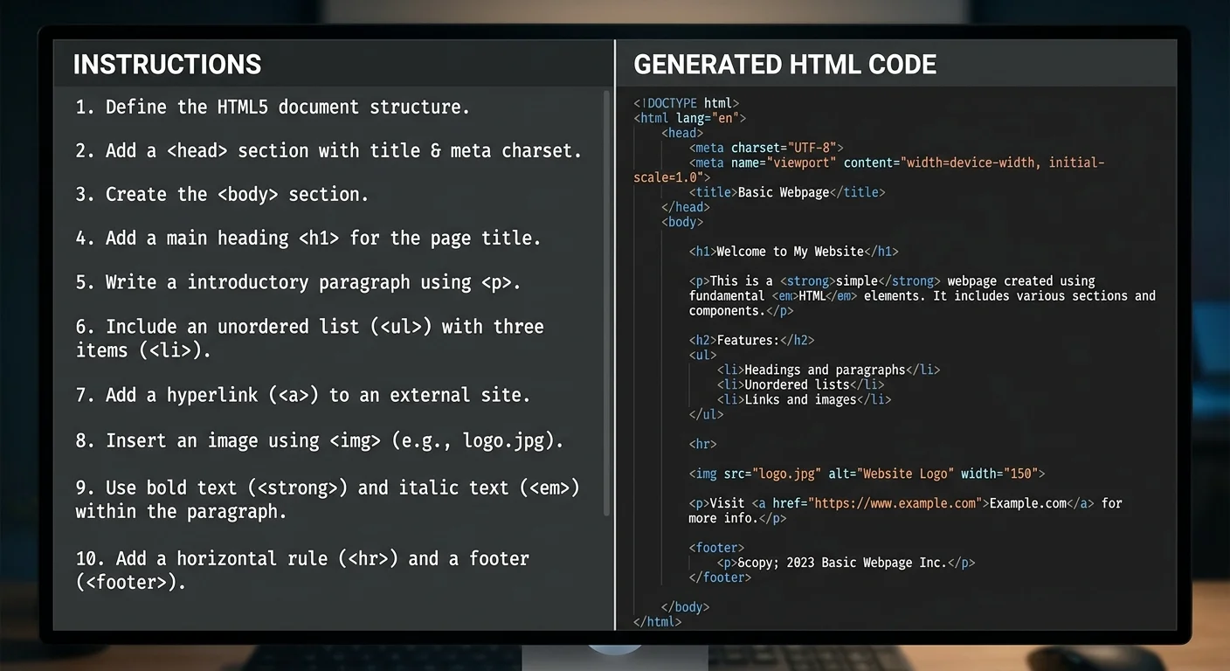Click the title Basic Webpage line
Viewport: 1230px width, 671px height.
pos(787,192)
